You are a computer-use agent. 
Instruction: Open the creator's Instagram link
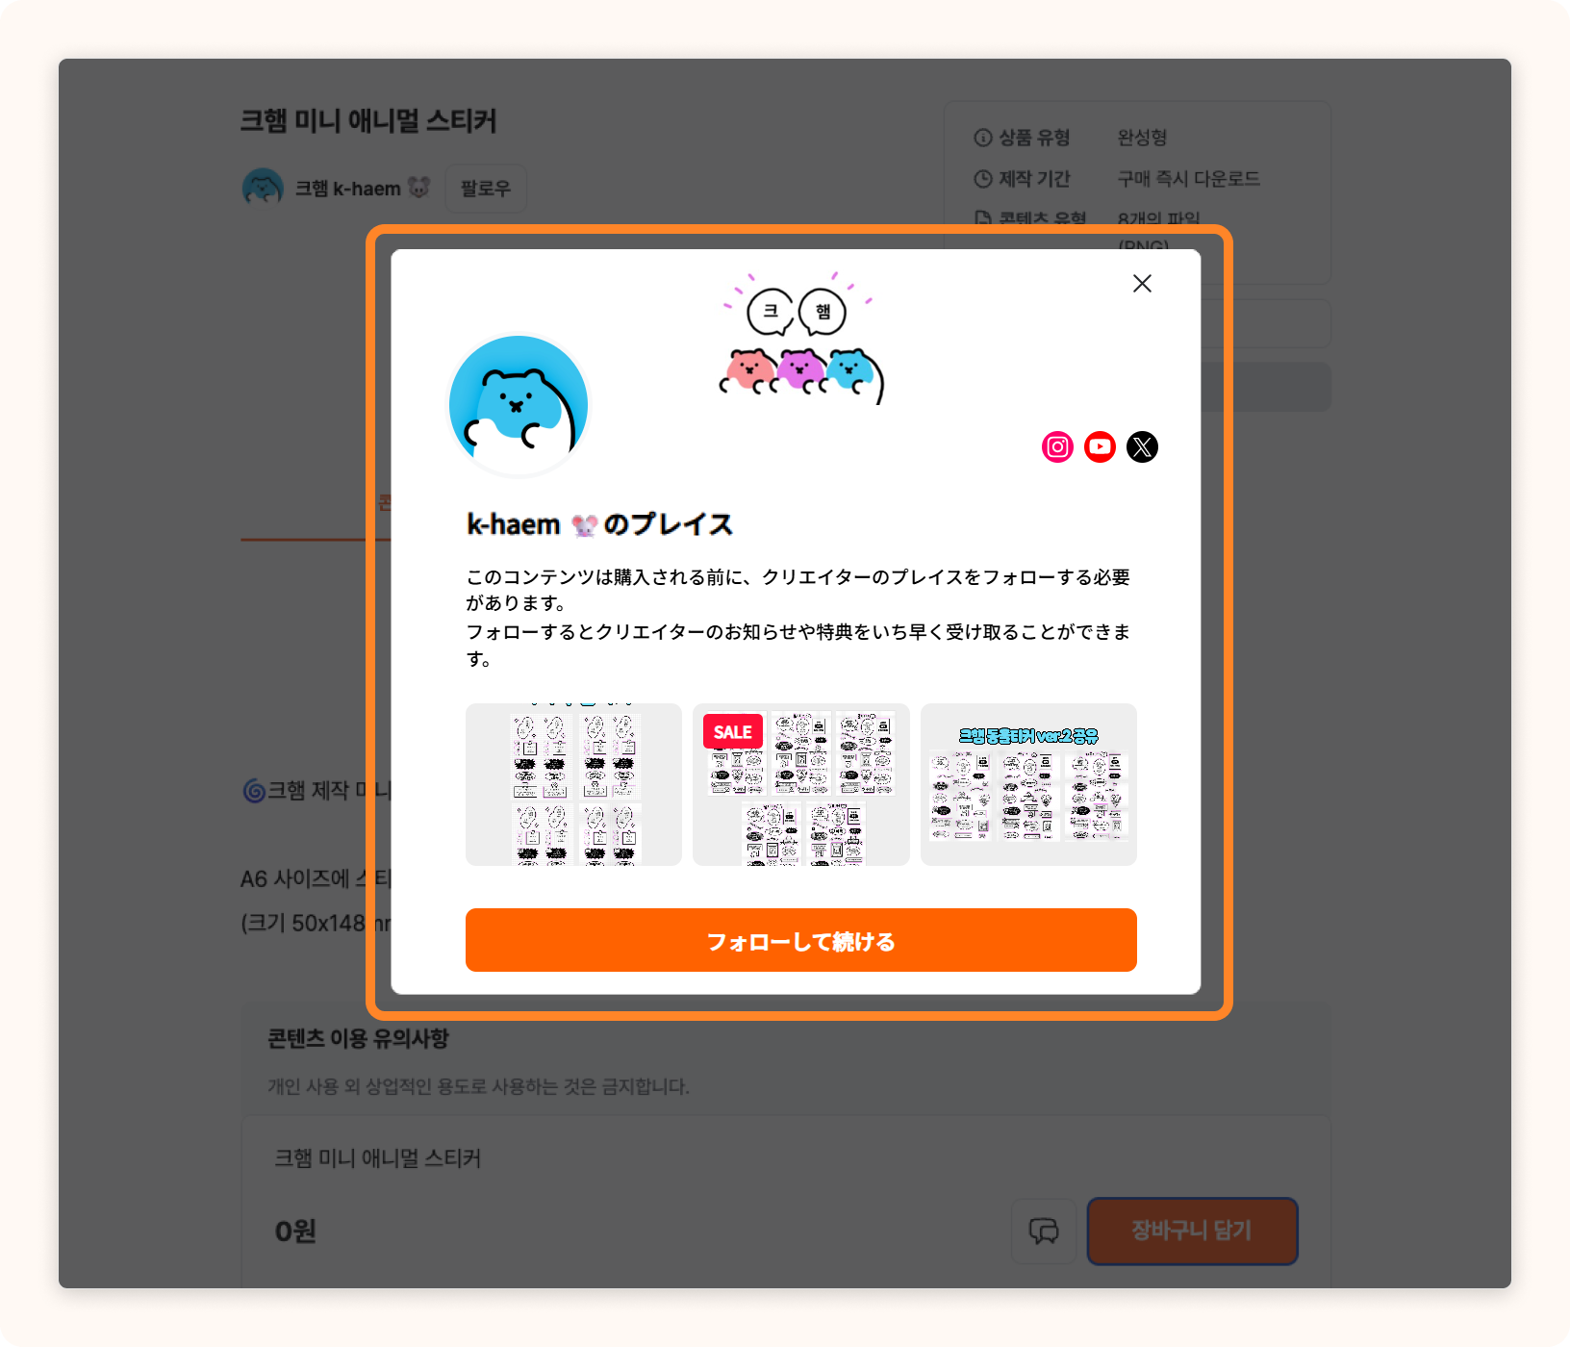[x=1057, y=446]
